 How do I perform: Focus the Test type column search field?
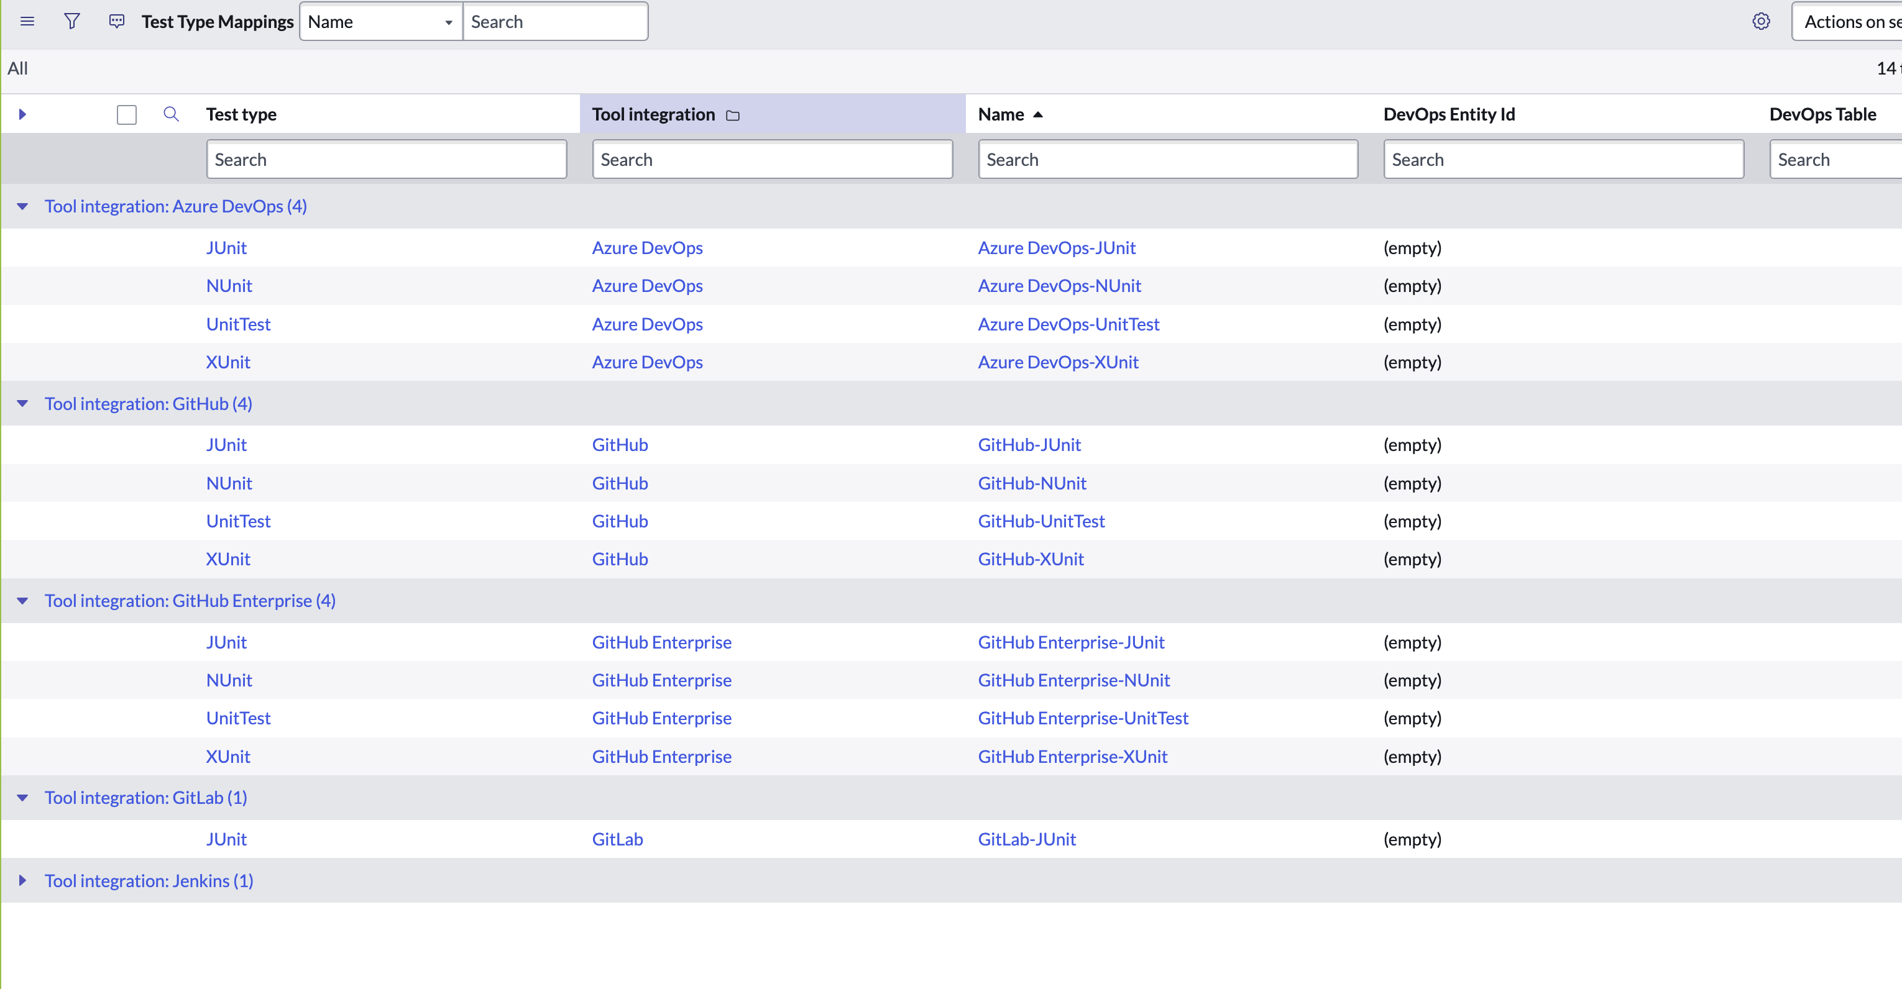coord(387,160)
